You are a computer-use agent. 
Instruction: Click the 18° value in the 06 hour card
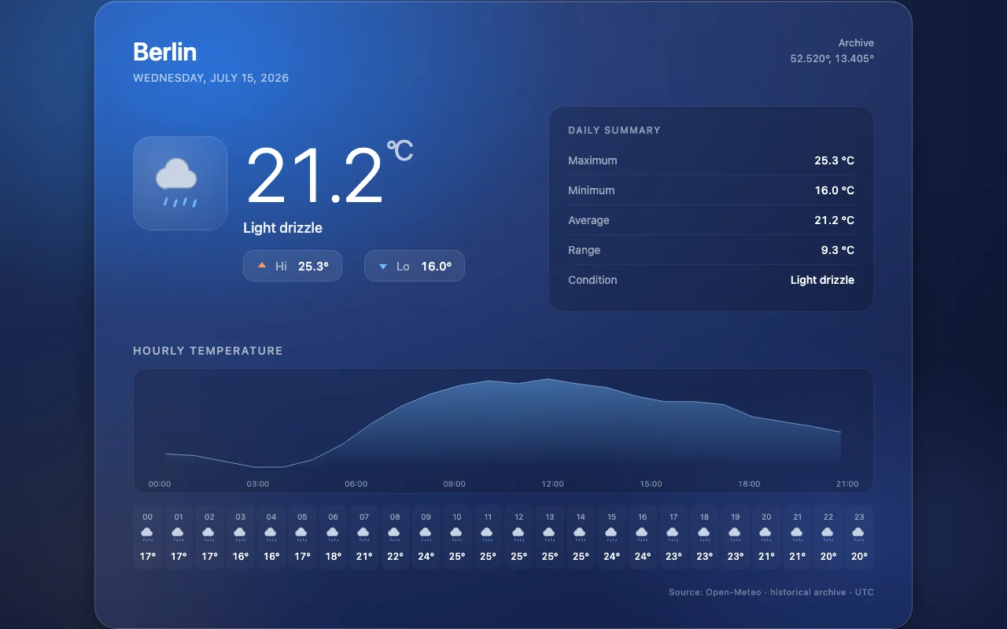pyautogui.click(x=333, y=557)
